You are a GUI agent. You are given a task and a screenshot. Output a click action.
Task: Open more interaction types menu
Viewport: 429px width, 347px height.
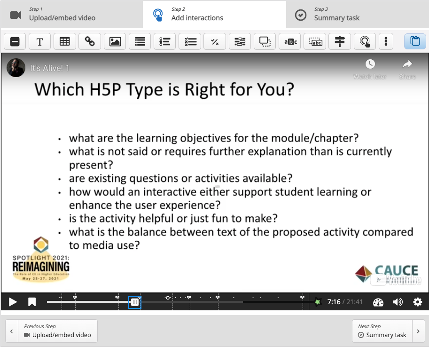click(x=386, y=41)
